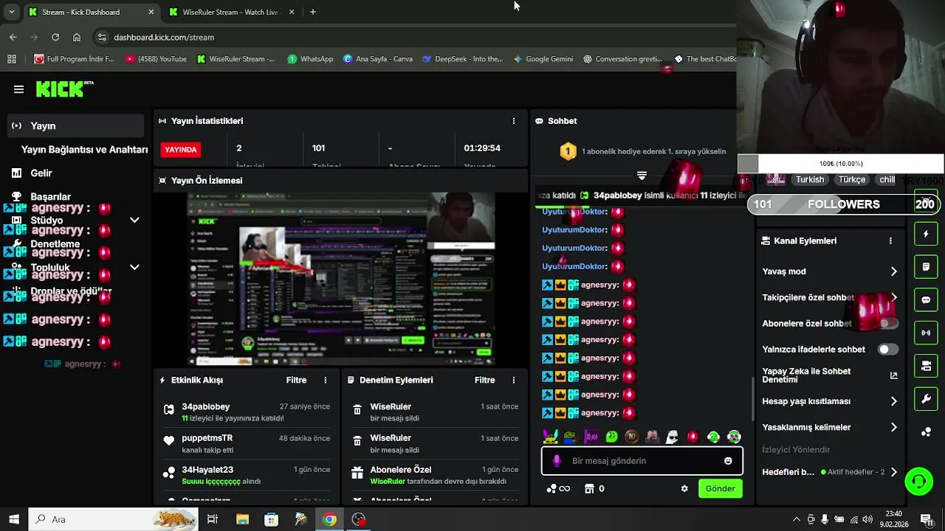This screenshot has height=531, width=945.
Task: Open Etkinlik Akışı three-dot menu
Action: (x=326, y=380)
